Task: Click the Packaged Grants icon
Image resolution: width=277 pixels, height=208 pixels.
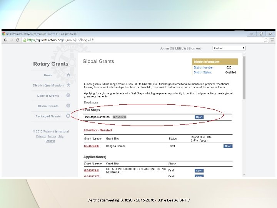Action: click(68, 116)
